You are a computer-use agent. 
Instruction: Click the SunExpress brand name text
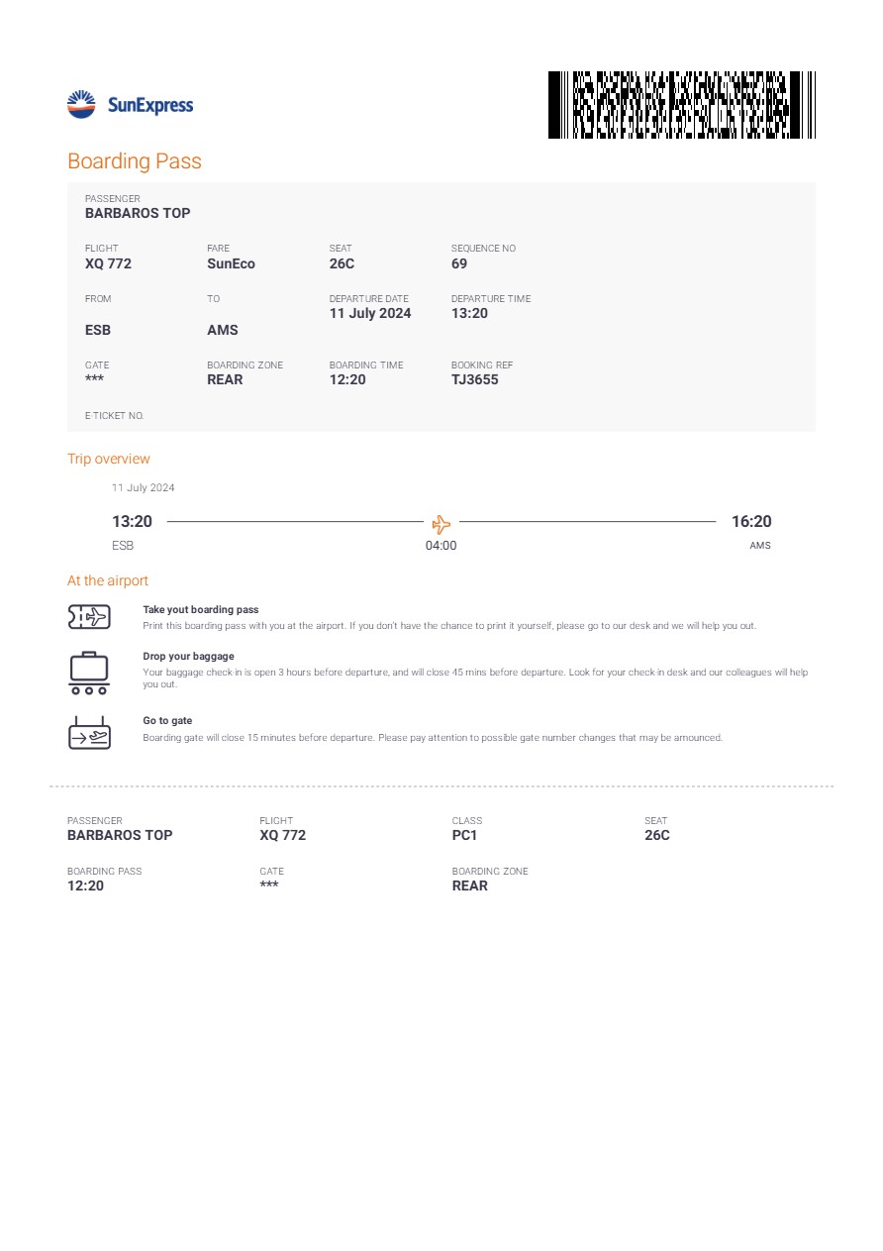pyautogui.click(x=150, y=106)
